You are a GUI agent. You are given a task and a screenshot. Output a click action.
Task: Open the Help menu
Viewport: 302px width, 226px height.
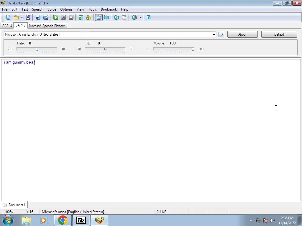click(124, 9)
